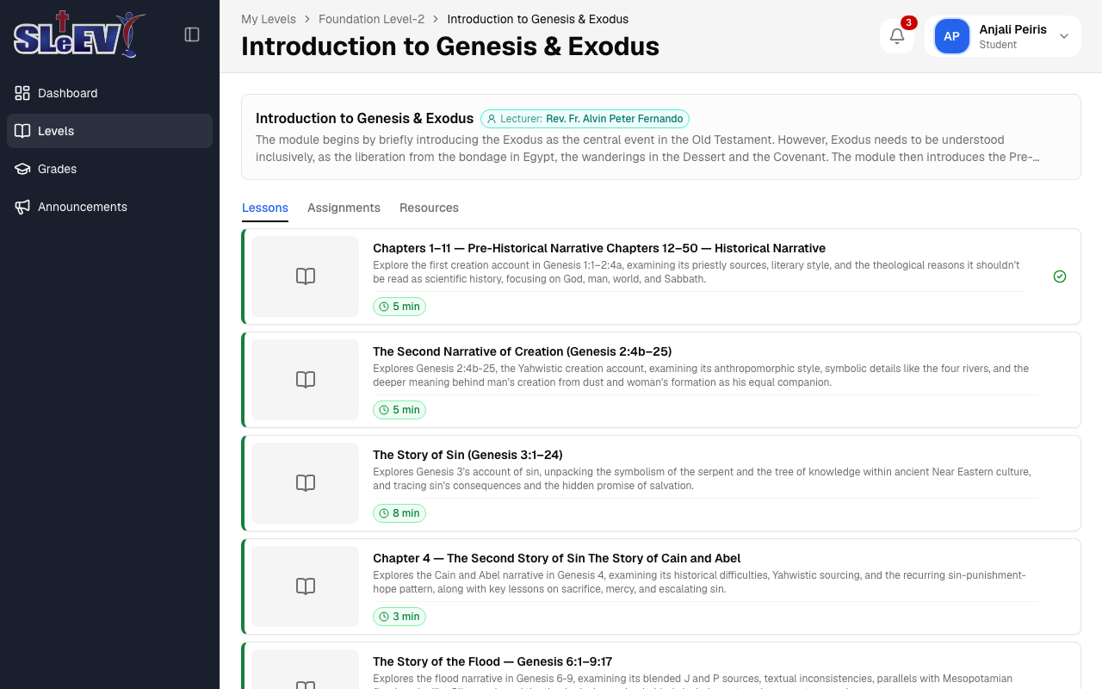Viewport: 1102px width, 689px height.
Task: Collapse the sidebar with panel toggle icon
Action: point(192,34)
